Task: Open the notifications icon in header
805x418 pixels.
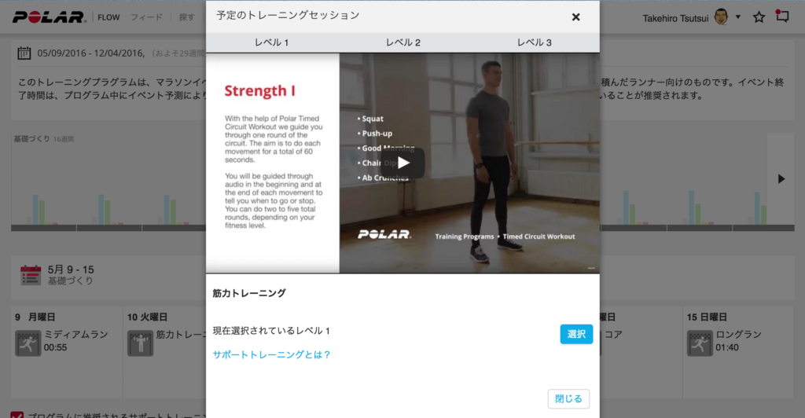Action: [782, 16]
